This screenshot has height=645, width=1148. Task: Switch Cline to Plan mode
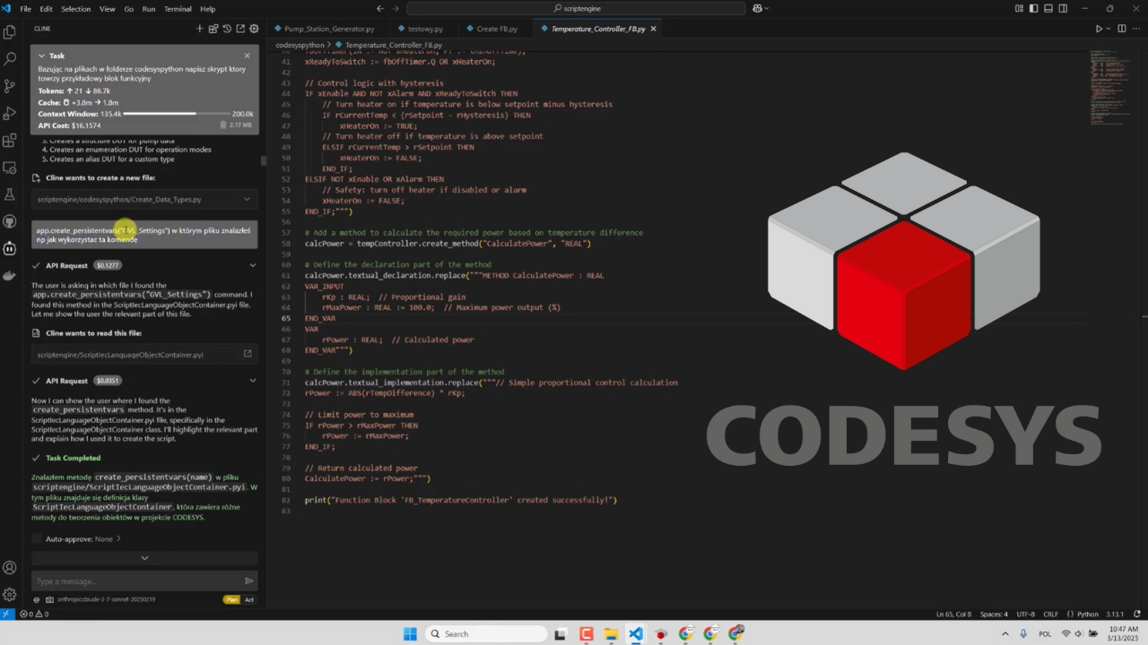pos(231,599)
